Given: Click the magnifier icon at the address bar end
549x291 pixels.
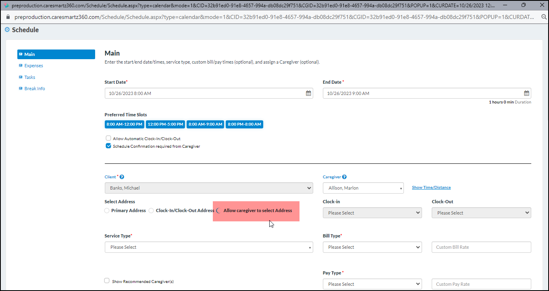Looking at the screenshot, I should tap(544, 18).
